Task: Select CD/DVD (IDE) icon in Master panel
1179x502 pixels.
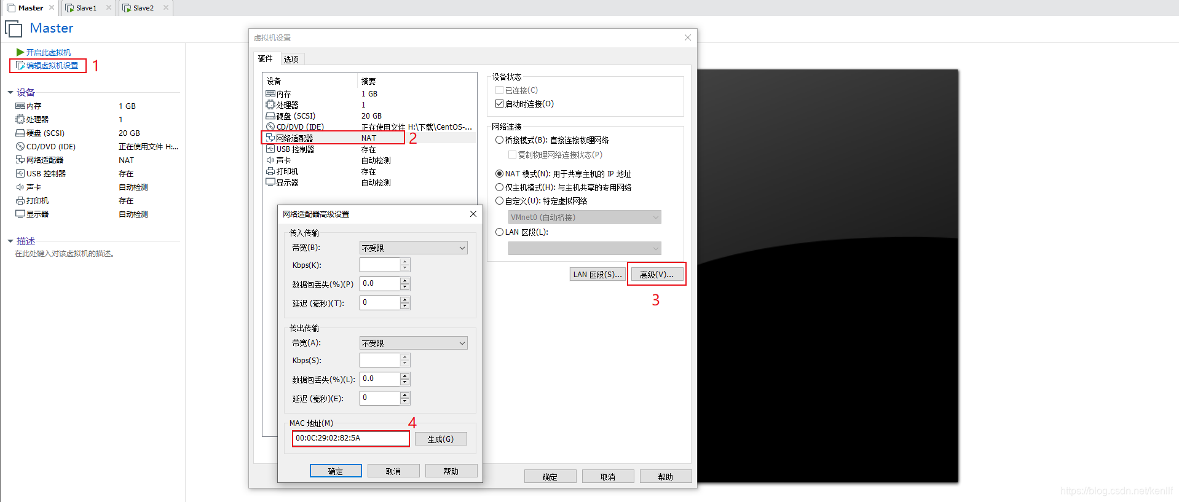Action: coord(20,146)
